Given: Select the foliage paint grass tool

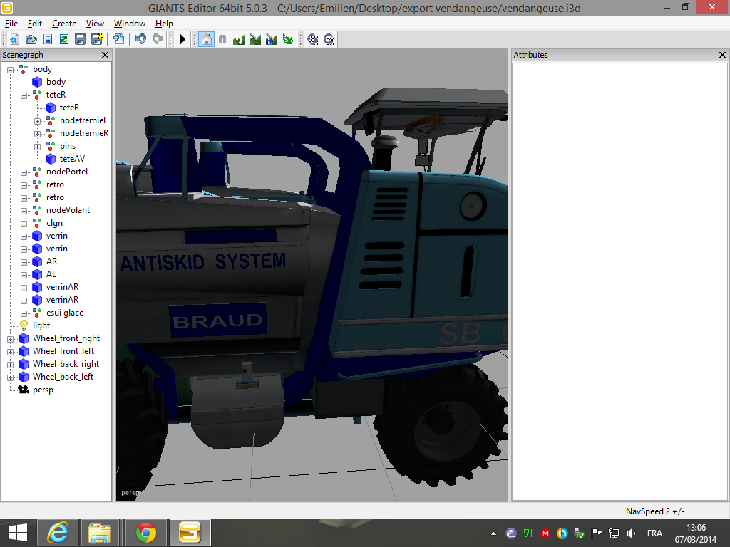Looking at the screenshot, I should click(288, 40).
